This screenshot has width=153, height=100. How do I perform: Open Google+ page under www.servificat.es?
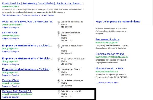point(10,39)
